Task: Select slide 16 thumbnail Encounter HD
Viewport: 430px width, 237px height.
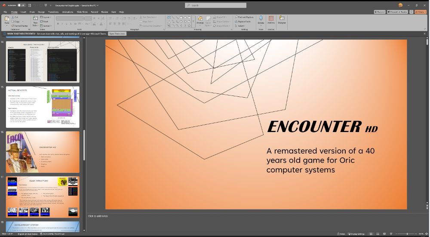Action: (43, 152)
